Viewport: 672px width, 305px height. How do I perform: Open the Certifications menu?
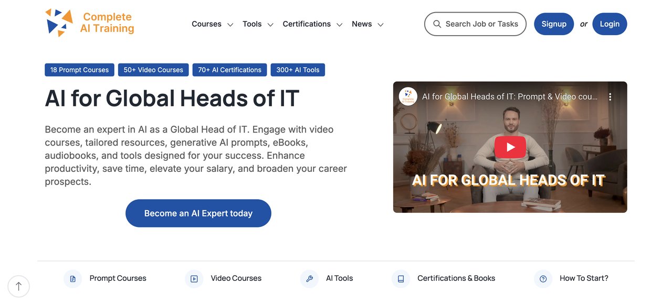click(307, 24)
